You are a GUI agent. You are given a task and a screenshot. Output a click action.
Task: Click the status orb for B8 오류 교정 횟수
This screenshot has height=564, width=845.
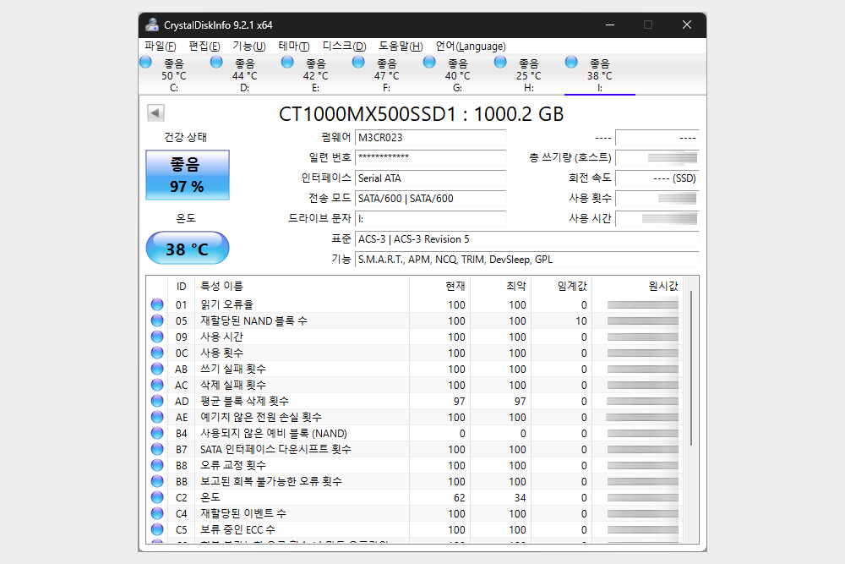pos(157,465)
